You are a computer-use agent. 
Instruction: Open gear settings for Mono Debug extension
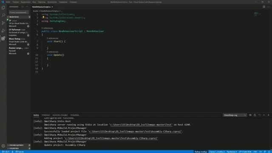pos(28,45)
